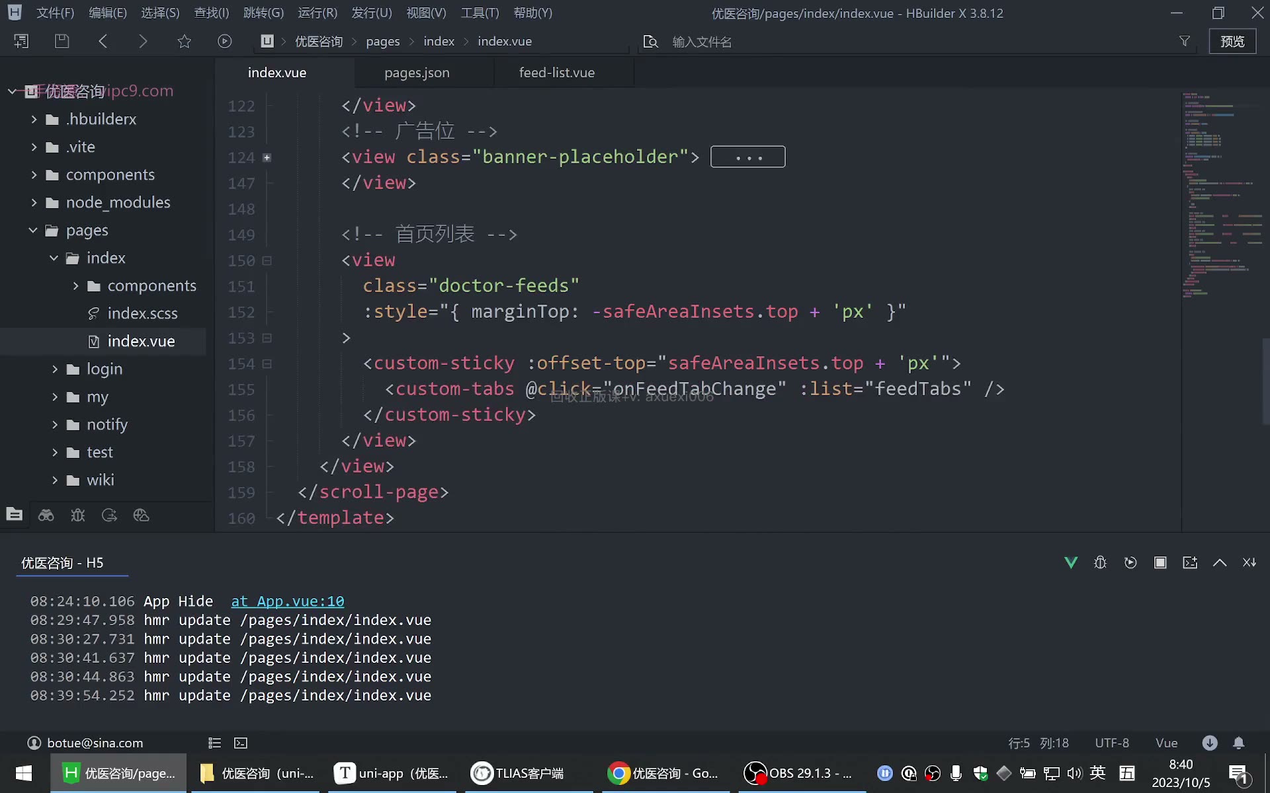1270x793 pixels.
Task: Expand the node_modules folder
Action: [x=34, y=202]
